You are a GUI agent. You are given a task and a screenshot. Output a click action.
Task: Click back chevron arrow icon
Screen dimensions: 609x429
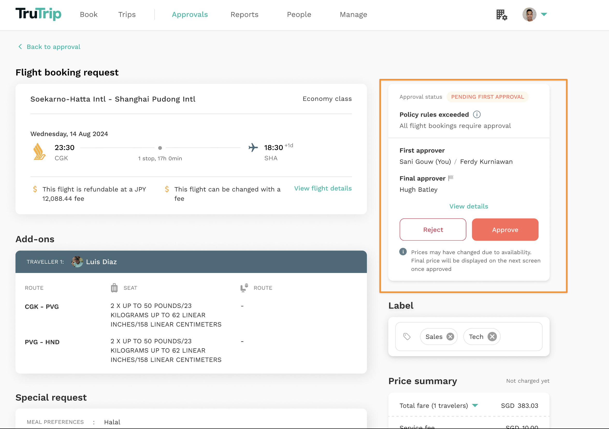tap(20, 47)
